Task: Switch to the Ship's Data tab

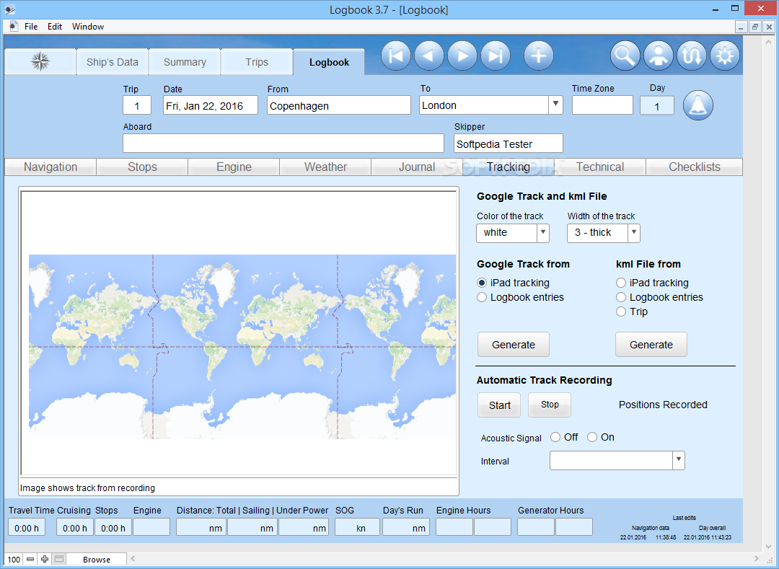Action: [113, 61]
